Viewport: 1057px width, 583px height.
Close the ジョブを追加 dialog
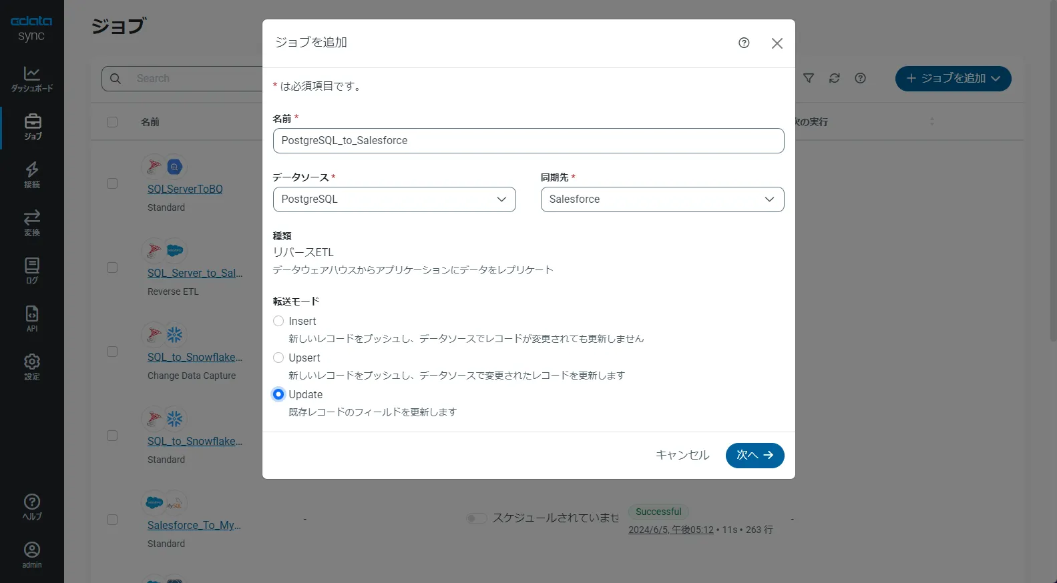[x=777, y=43]
